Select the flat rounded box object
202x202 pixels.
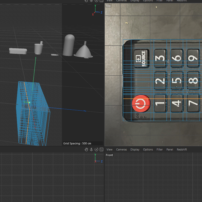pos(18,51)
